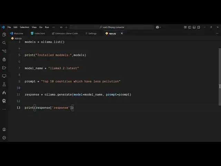Image resolution: width=221 pixels, height=166 pixels.
Task: Open the File menu
Action: tap(9, 27)
